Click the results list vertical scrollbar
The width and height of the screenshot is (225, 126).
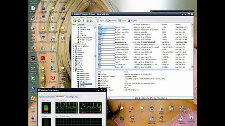pyautogui.click(x=192, y=46)
